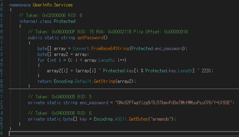Select the Token 0x0600000F RVA comment
This screenshot has height=137, width=239.
click(x=108, y=32)
